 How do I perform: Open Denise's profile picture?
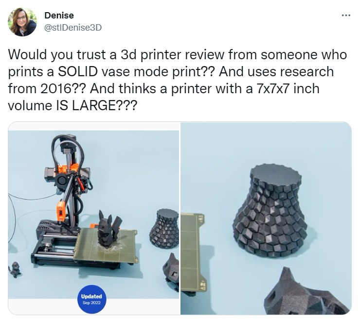point(22,22)
